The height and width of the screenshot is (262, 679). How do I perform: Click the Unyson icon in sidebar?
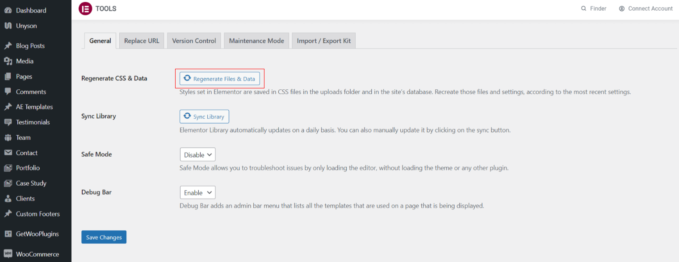[x=8, y=26]
